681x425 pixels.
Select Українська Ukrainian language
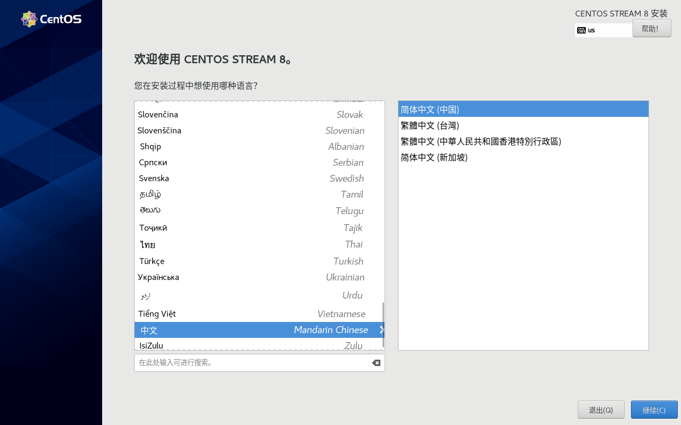click(259, 277)
